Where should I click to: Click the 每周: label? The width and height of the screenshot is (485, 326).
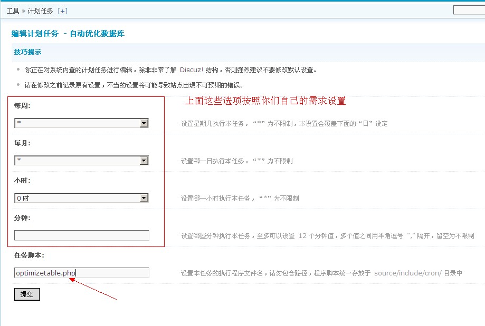coord(22,105)
